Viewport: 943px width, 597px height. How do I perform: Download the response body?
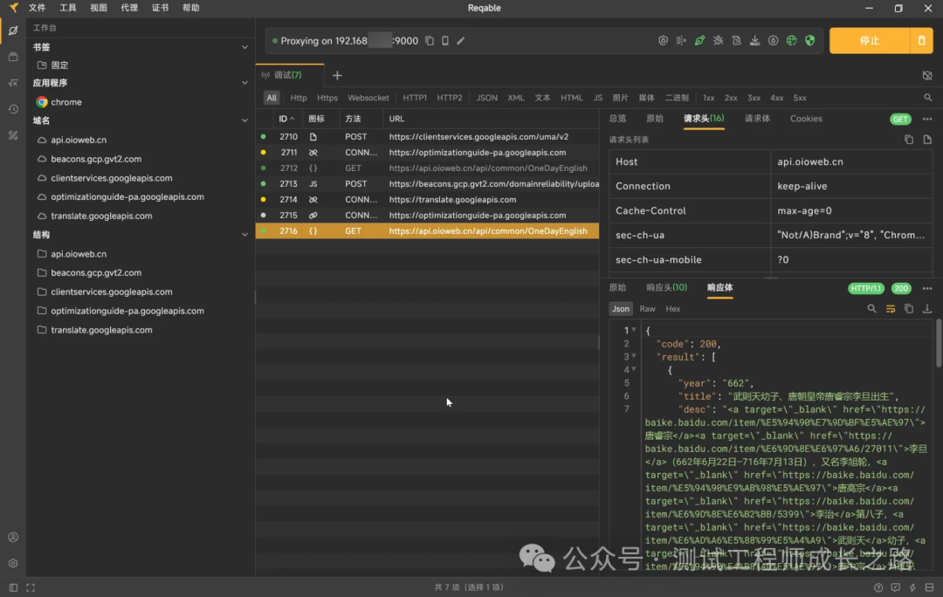pyautogui.click(x=927, y=309)
